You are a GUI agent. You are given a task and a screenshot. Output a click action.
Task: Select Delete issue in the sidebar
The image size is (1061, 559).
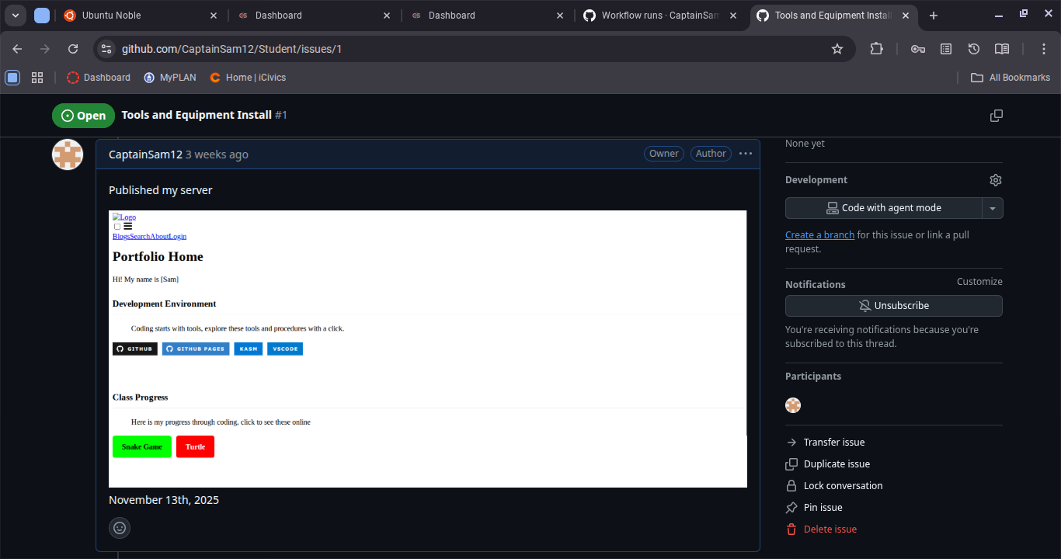(x=830, y=529)
